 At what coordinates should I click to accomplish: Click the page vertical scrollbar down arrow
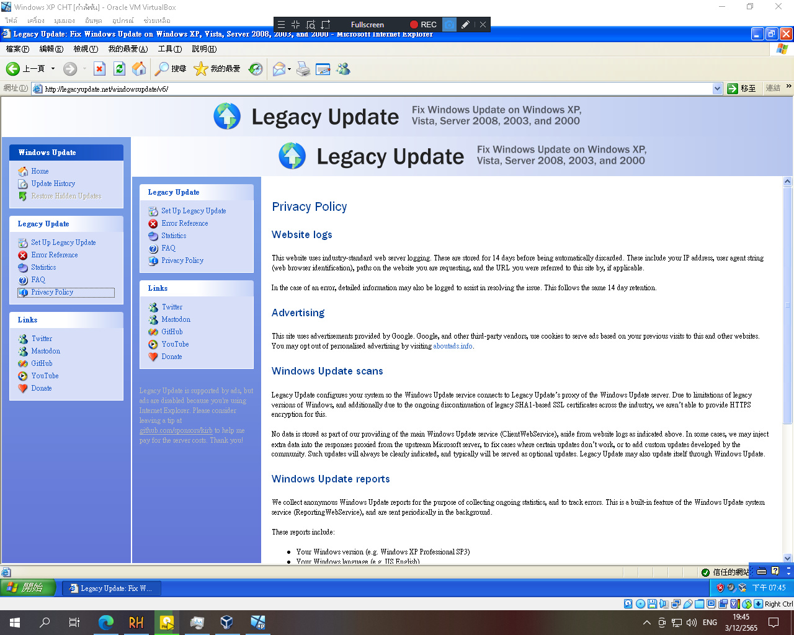tap(788, 558)
